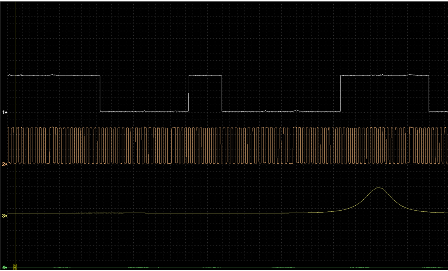Click the first falling edge of channel 1
The image size is (448, 271).
(100, 93)
